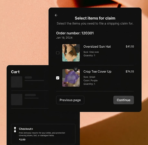This screenshot has width=148, height=145.
Task: Click the $2.00 Checkout+ price
Action: (x=22, y=139)
